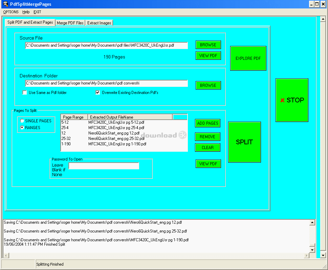Click VIEW PDF below the CLEAR button
The image size is (328, 270).
[x=208, y=164]
